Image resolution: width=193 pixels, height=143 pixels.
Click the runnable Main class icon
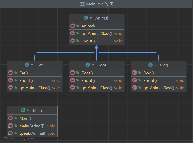click(x=23, y=110)
